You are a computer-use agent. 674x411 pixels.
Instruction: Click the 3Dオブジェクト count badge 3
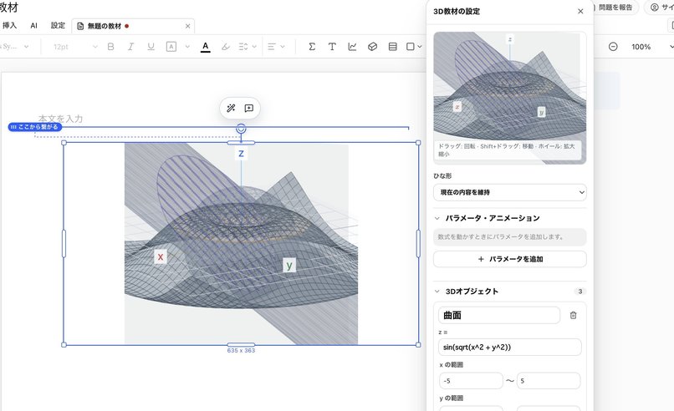pos(580,292)
